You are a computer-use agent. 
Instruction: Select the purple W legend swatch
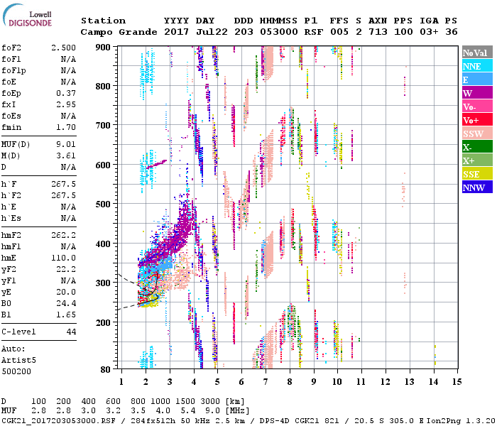pos(476,93)
